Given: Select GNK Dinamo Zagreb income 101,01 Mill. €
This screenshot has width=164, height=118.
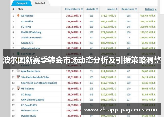Looking at the screenshot, I should coord(109,100).
